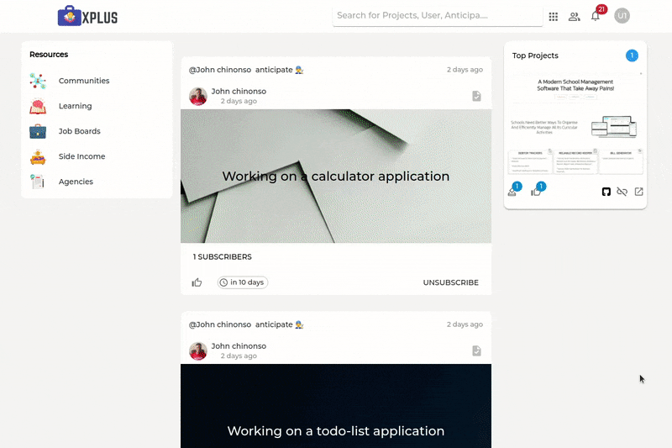
Task: Click todo-list post document icon
Action: [x=476, y=350]
